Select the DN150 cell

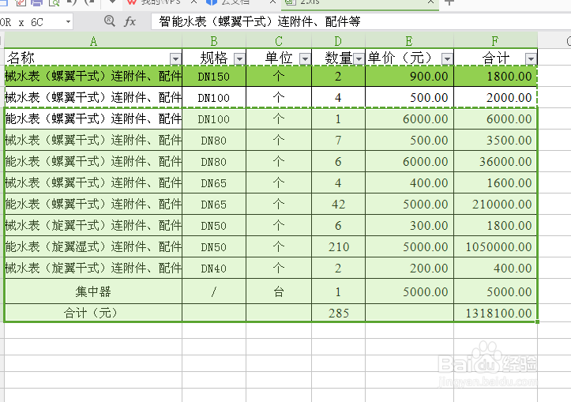(214, 76)
